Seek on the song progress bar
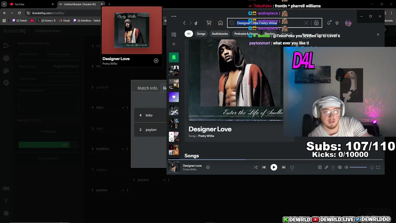This screenshot has width=396, height=223. [275, 160]
